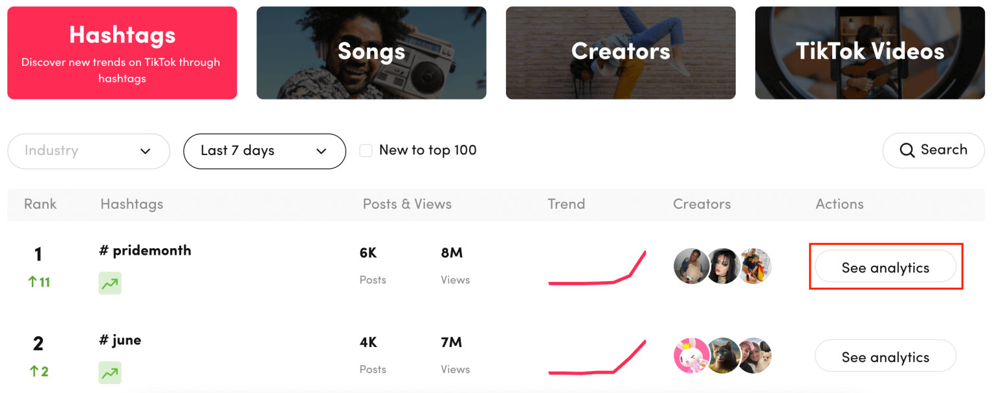Click the chevron on the Industry filter
994x393 pixels.
coord(145,151)
